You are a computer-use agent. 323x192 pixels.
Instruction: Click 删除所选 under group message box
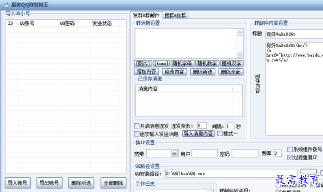203,71
